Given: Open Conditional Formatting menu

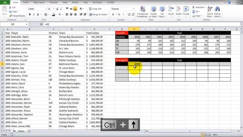Looking at the screenshot, I should coord(142,12).
